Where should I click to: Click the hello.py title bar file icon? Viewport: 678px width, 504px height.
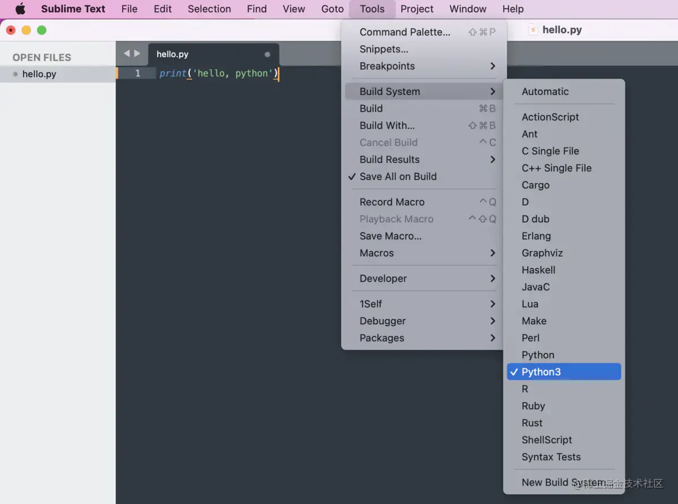pyautogui.click(x=533, y=30)
